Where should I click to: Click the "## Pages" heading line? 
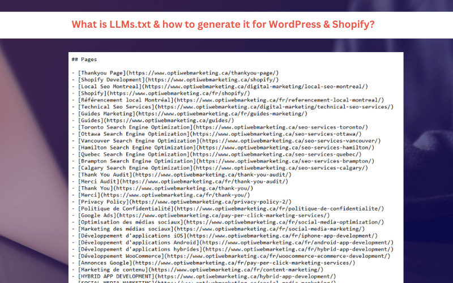click(84, 59)
